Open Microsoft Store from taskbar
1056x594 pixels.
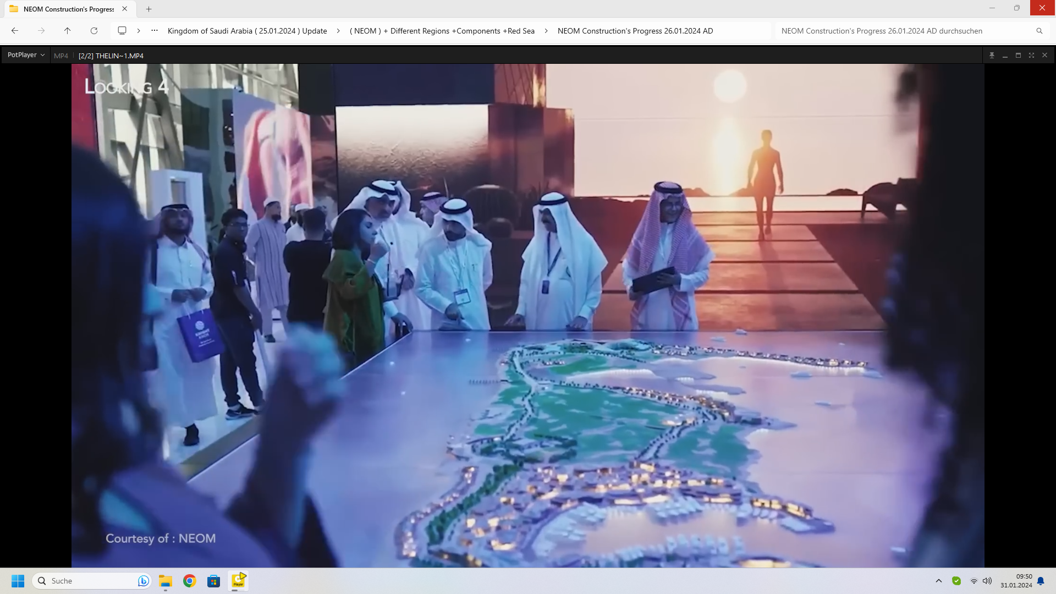(x=214, y=581)
